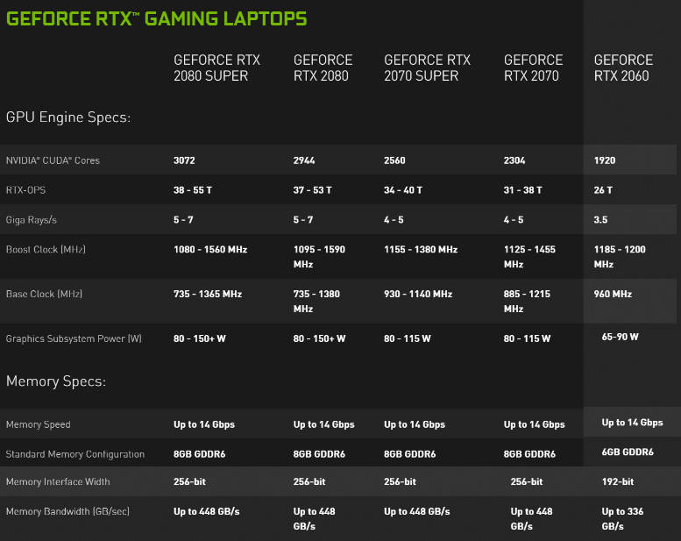Select the Memory Interface Width row label
Screen dimensions: 681x541
pos(58,482)
